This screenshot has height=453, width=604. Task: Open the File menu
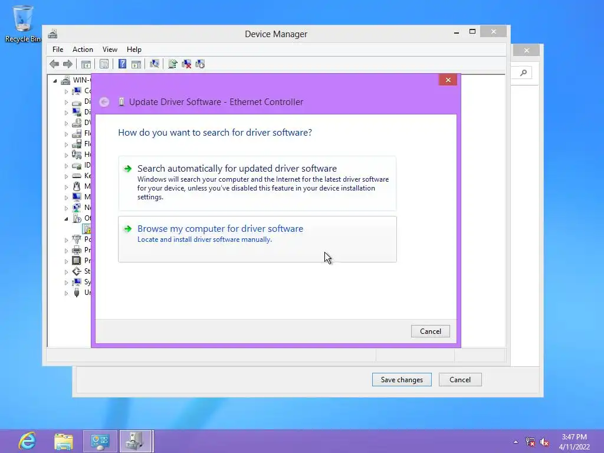pos(58,50)
